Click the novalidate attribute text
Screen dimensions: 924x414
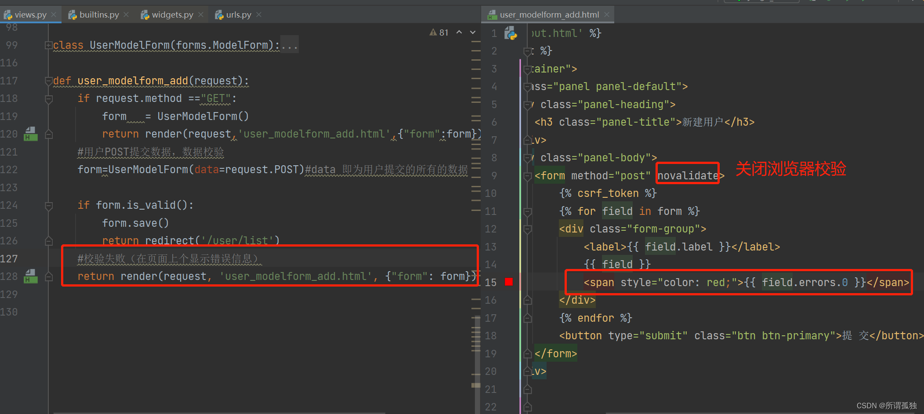pos(688,175)
